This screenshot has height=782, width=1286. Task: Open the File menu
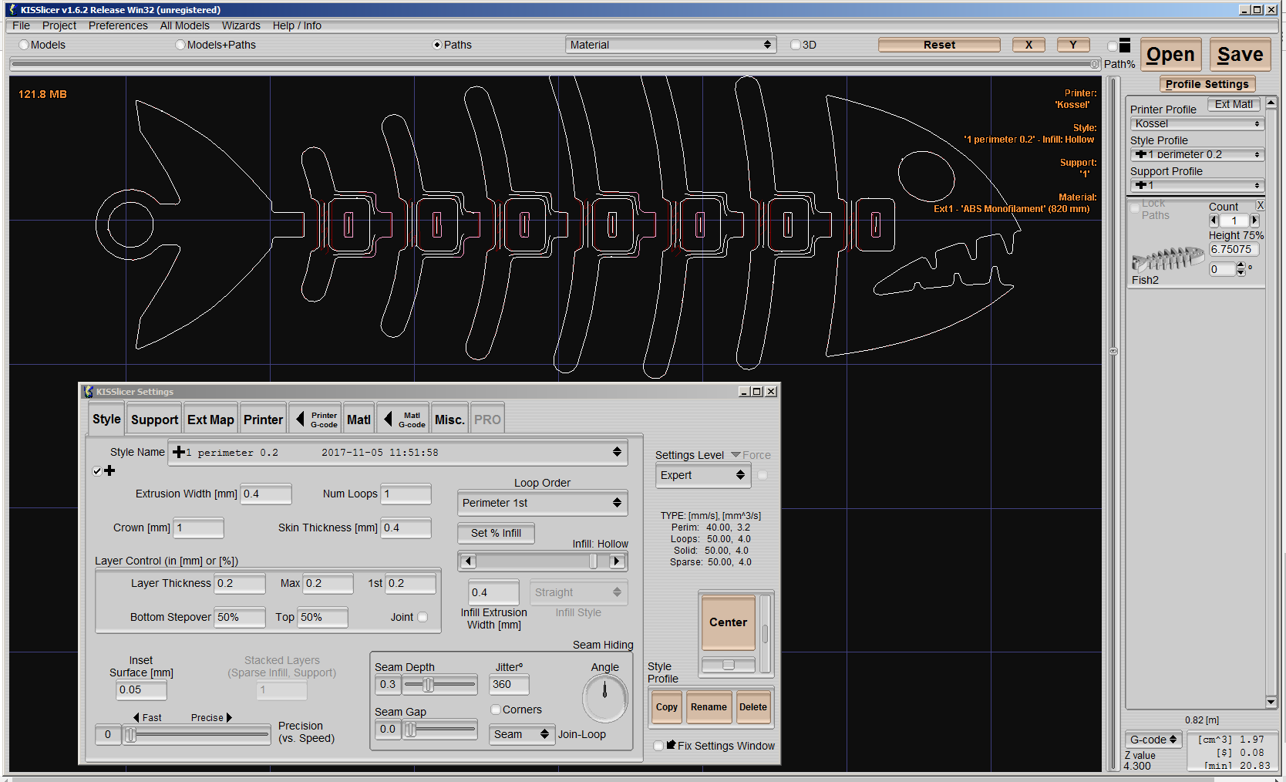22,25
